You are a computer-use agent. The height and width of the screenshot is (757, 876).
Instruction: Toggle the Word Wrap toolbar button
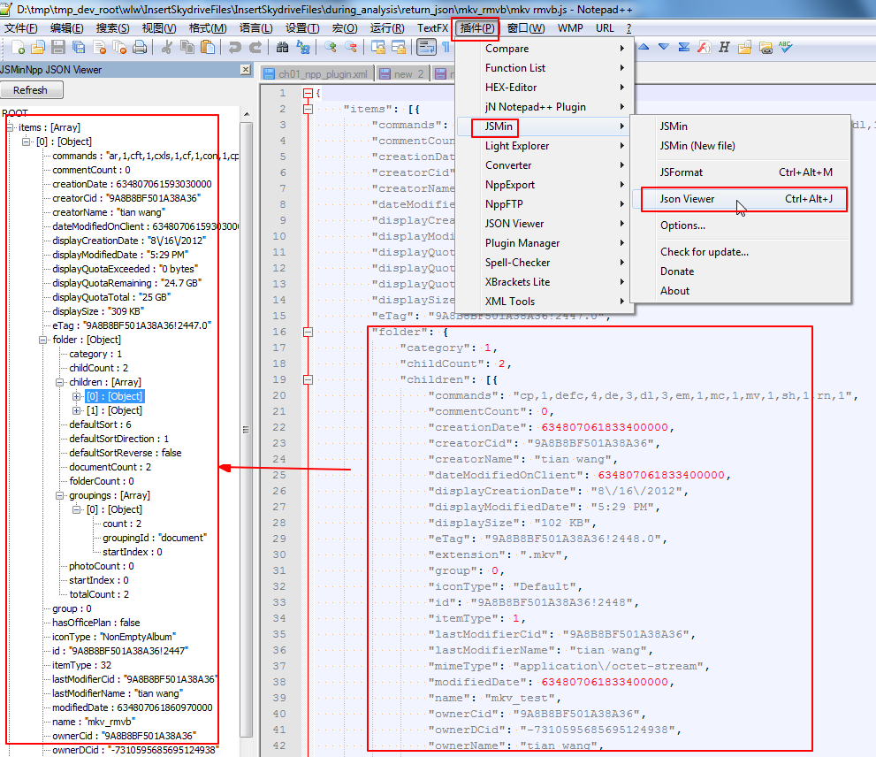click(x=425, y=48)
